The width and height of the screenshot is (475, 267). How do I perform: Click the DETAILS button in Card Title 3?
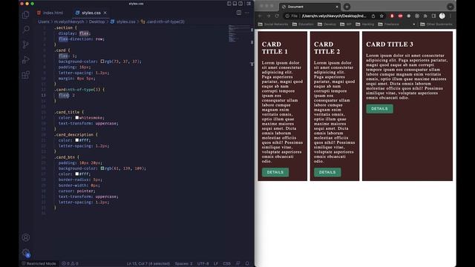click(379, 109)
